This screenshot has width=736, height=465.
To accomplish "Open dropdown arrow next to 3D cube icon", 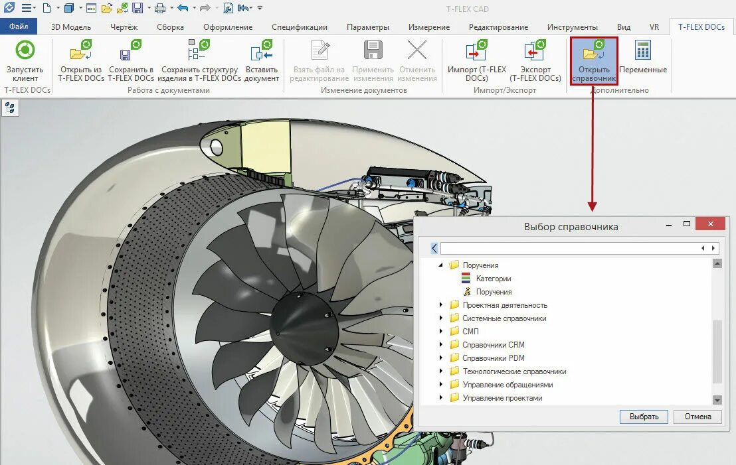I will coord(80,8).
